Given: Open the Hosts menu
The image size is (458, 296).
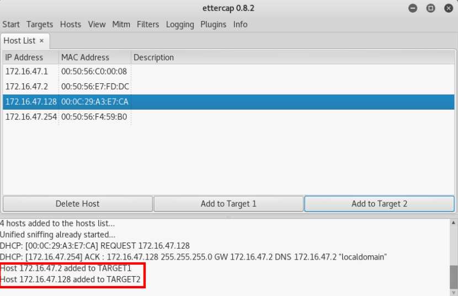Looking at the screenshot, I should pos(71,24).
